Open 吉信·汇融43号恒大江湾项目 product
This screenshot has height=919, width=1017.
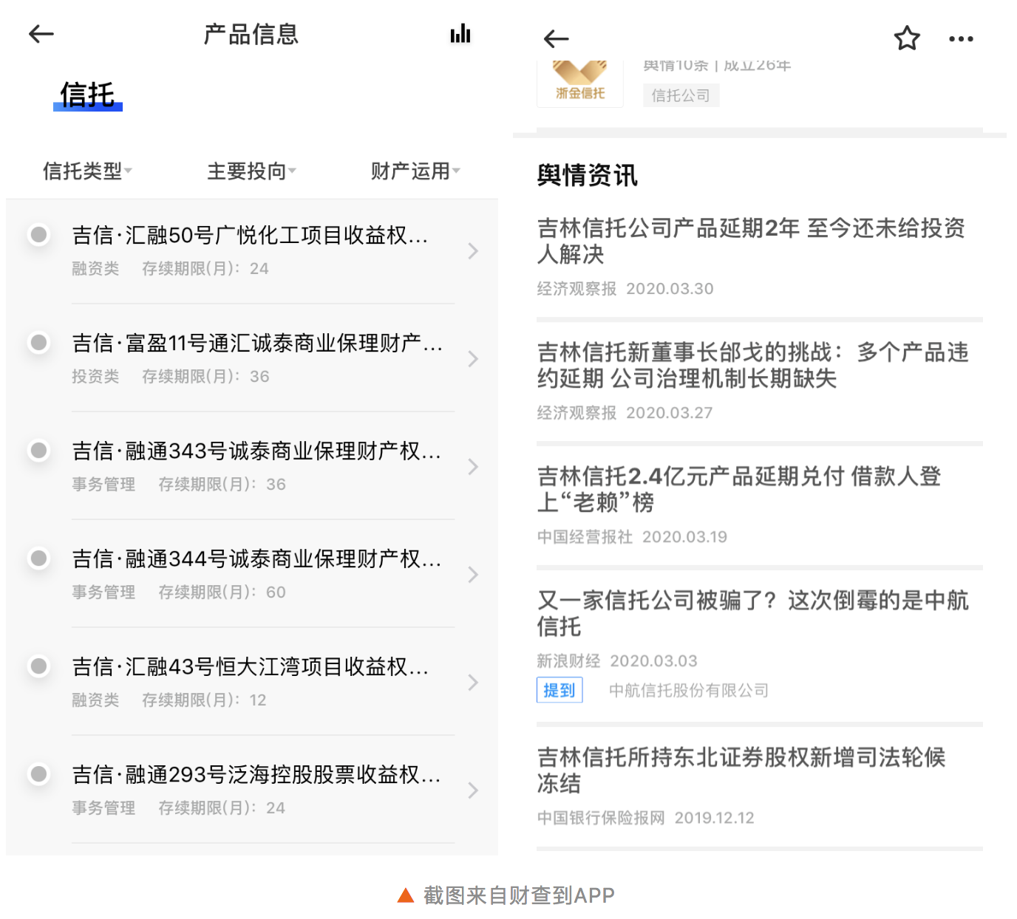click(250, 667)
